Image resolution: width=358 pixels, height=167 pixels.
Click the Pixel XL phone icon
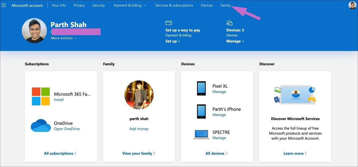tap(201, 89)
